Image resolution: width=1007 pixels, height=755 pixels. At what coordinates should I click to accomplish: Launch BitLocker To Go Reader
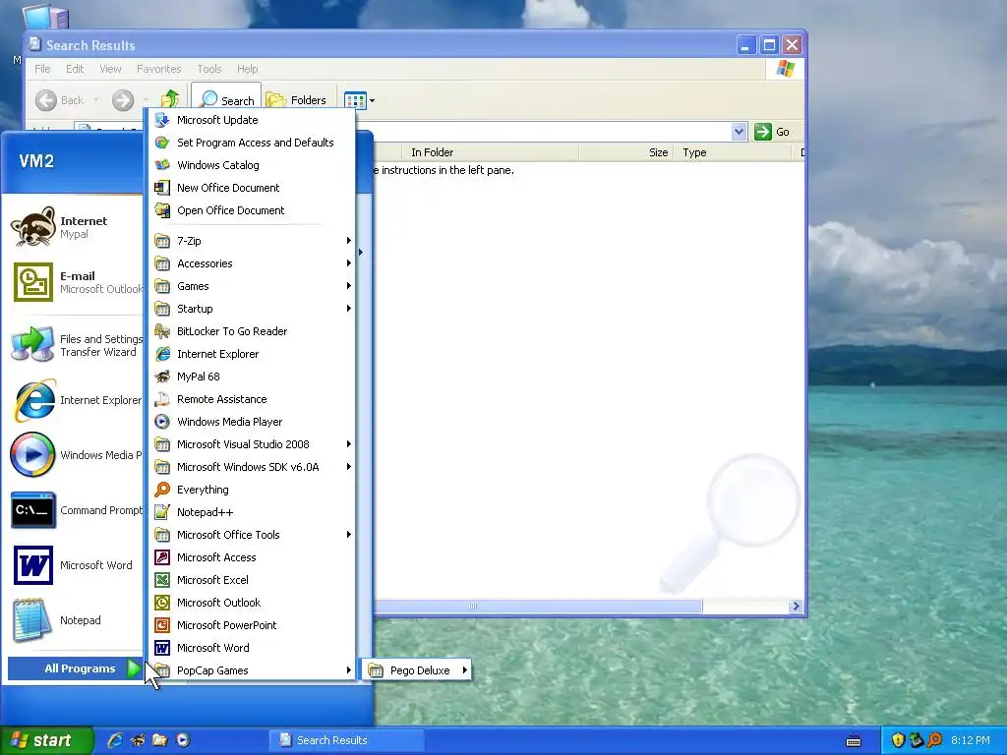[x=252, y=331]
